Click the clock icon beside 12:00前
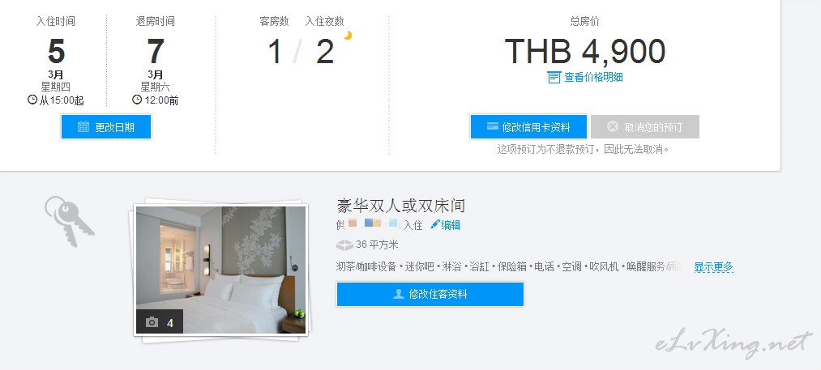 [137, 100]
